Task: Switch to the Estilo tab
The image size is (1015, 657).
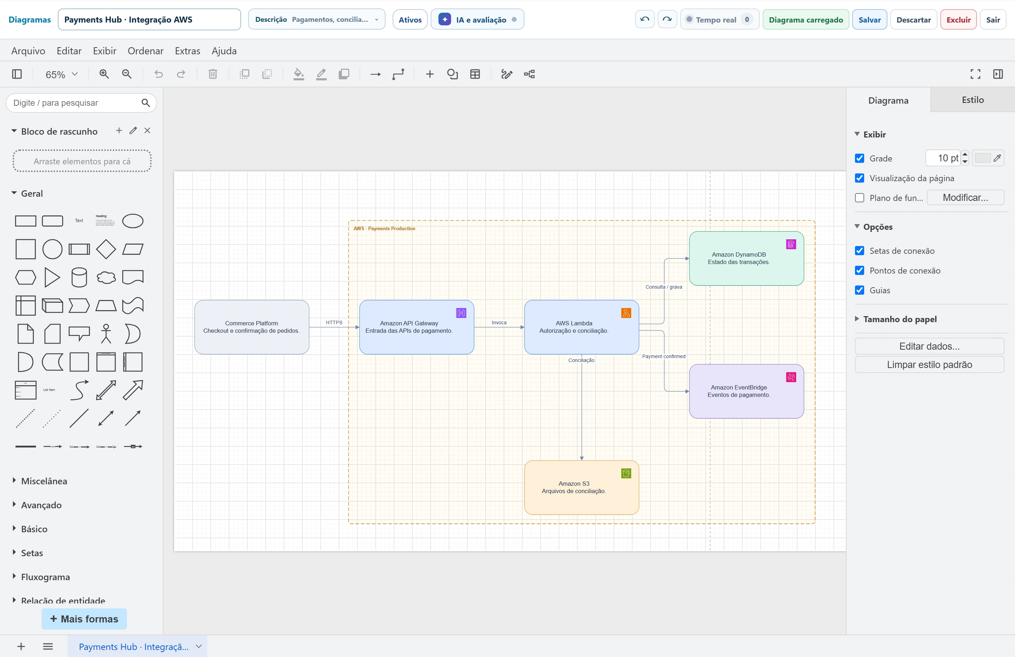Action: tap(972, 100)
